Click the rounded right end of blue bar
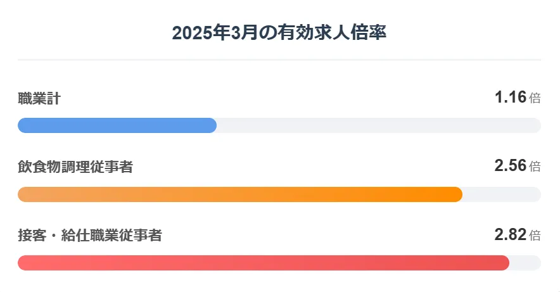The height and width of the screenshot is (292, 560). point(212,125)
